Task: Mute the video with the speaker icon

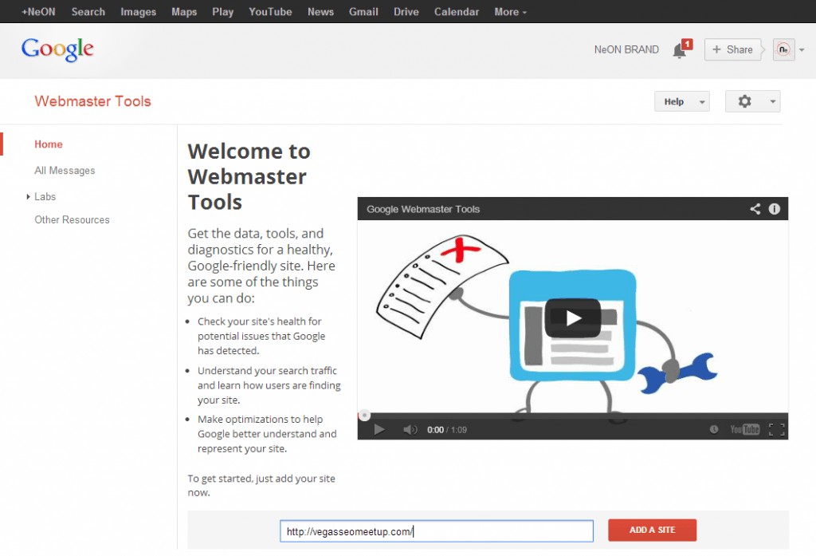Action: pos(410,429)
